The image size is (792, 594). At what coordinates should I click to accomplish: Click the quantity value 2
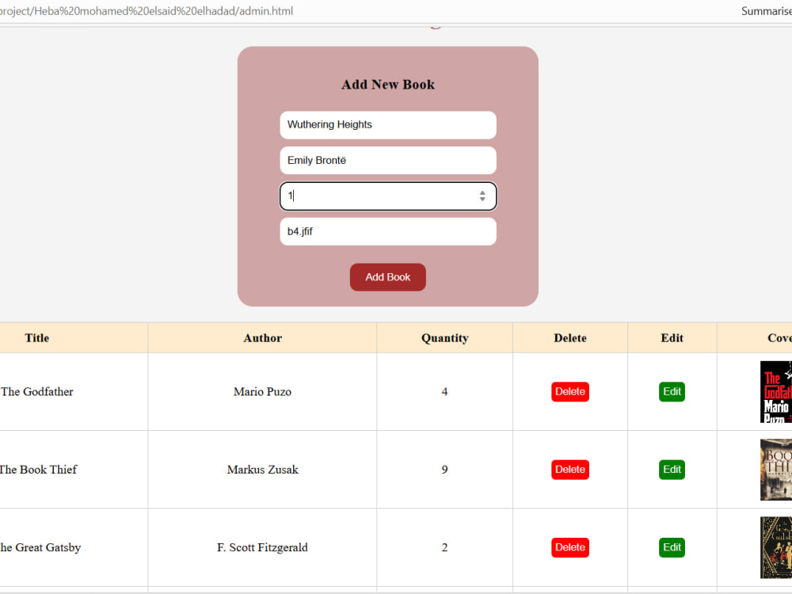444,547
